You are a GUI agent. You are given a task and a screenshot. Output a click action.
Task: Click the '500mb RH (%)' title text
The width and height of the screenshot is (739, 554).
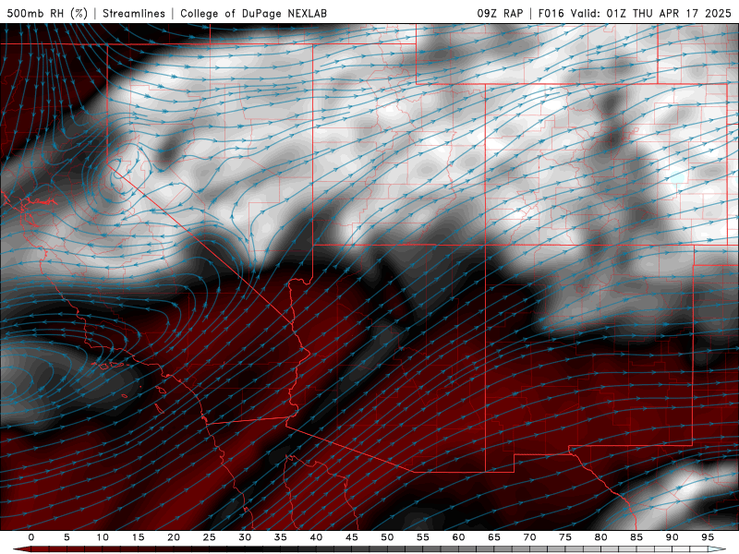(47, 13)
